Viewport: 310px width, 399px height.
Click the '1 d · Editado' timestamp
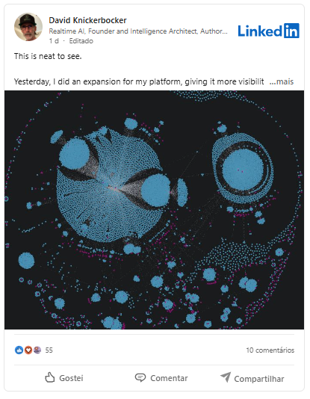tap(71, 41)
